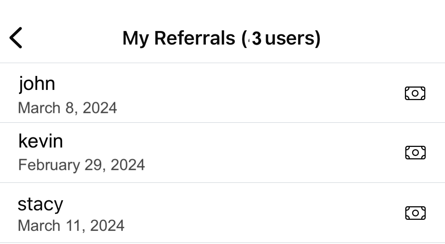Select the March 11, 2024 date
The height and width of the screenshot is (244, 445).
pos(71,225)
